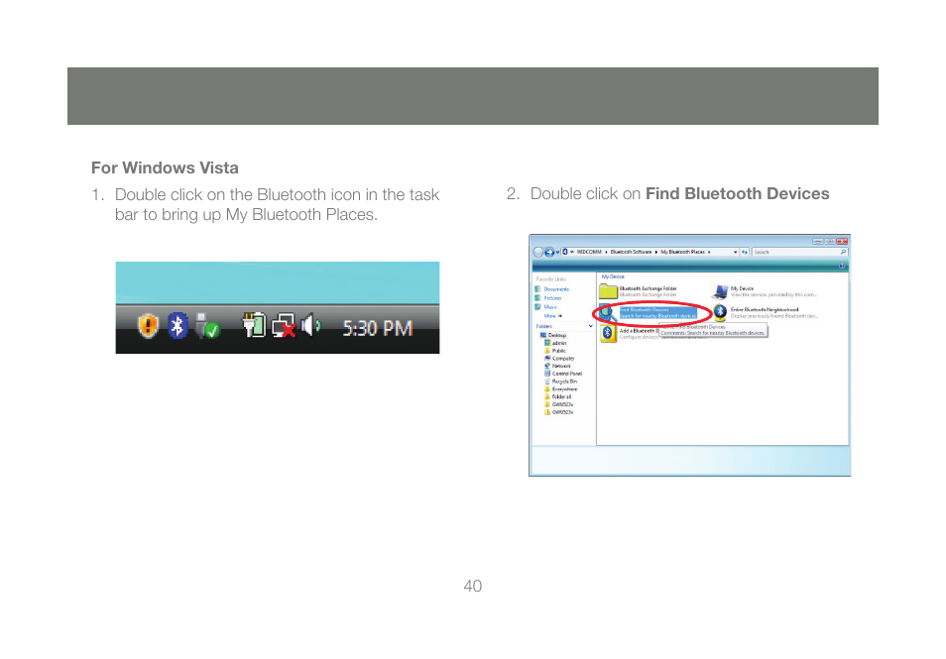Click the Add a Bluetooth Device icon

point(608,333)
